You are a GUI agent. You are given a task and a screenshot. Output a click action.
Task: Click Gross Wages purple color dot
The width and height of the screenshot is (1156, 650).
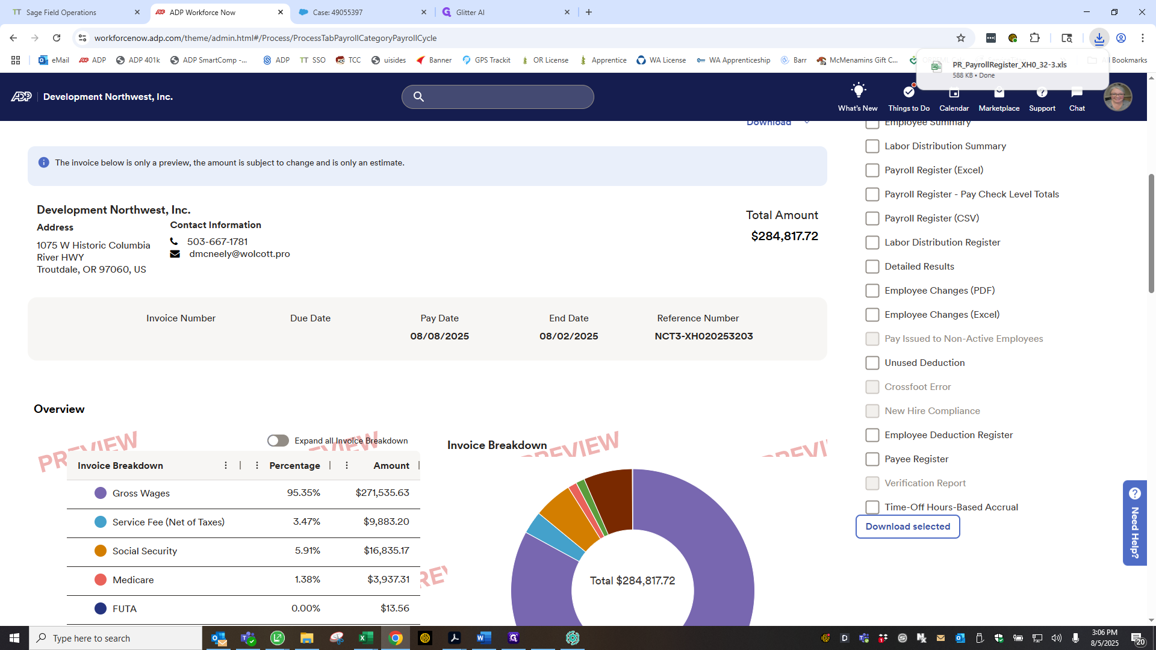click(101, 494)
